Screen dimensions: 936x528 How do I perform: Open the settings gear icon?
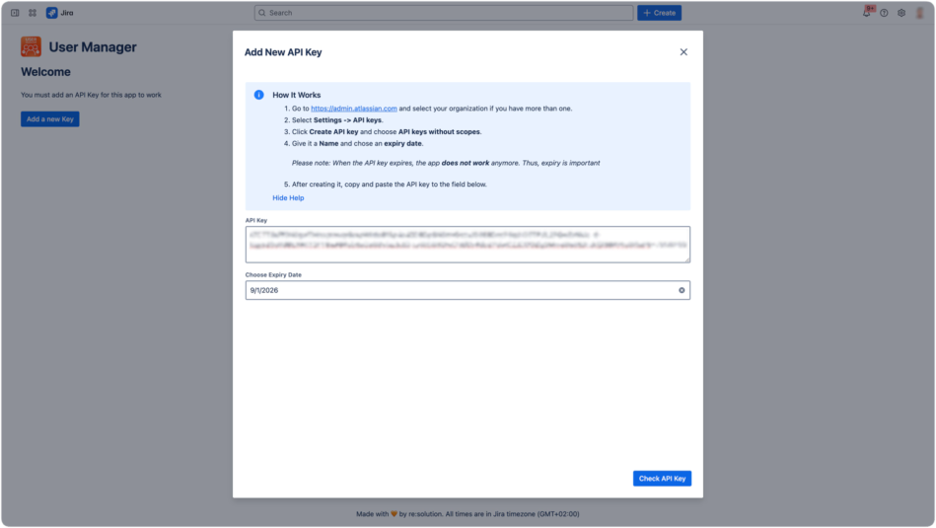click(901, 13)
